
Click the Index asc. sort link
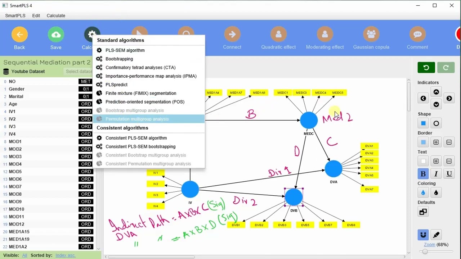pos(66,255)
